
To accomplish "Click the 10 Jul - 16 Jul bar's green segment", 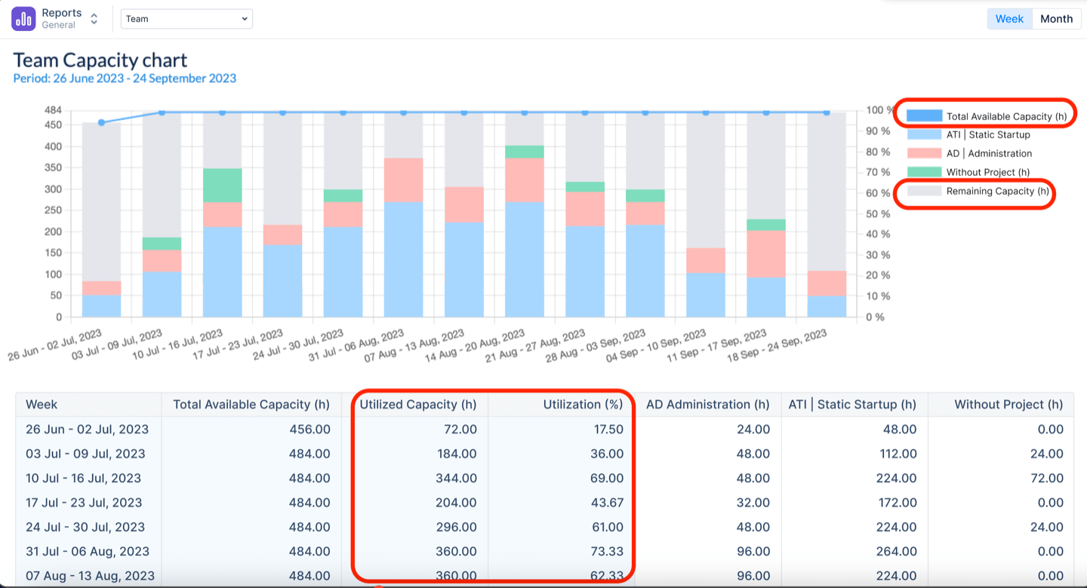I will point(222,185).
